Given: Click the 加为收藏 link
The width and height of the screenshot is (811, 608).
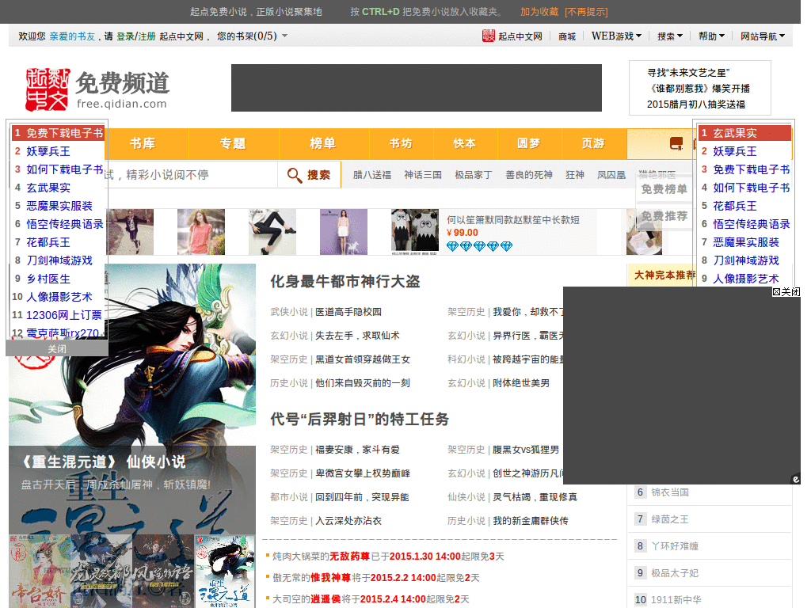Looking at the screenshot, I should [539, 12].
